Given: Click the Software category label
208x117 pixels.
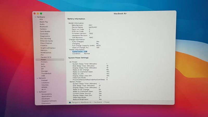Looking at the screenshot, I should [x=43, y=92].
